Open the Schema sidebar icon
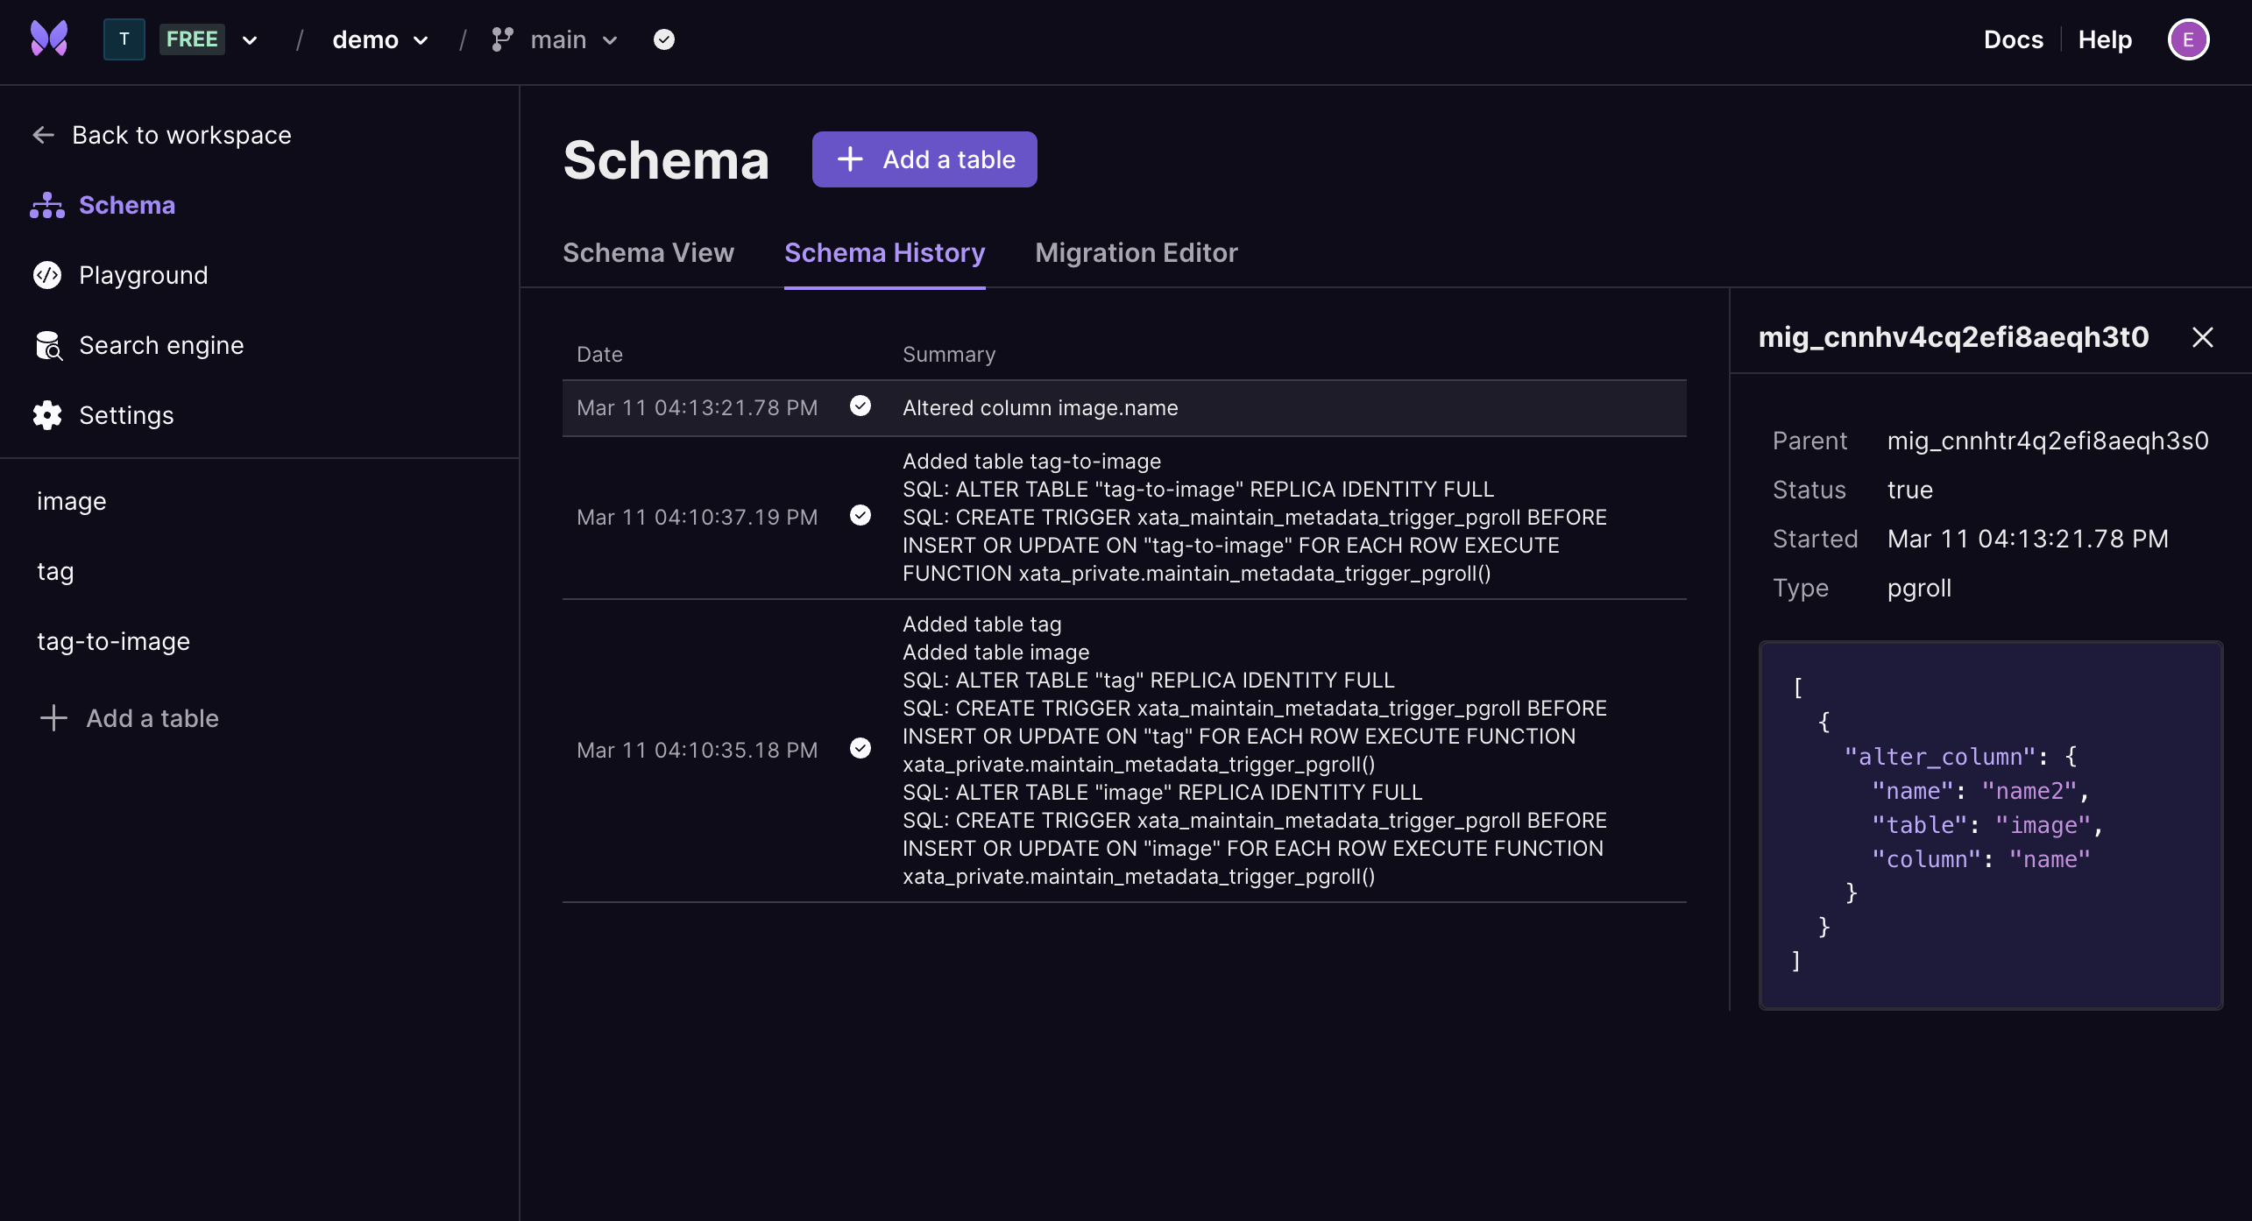2252x1221 pixels. pyautogui.click(x=47, y=205)
